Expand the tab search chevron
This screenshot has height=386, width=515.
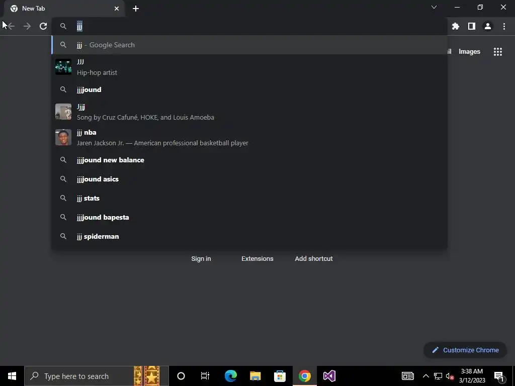tap(434, 7)
